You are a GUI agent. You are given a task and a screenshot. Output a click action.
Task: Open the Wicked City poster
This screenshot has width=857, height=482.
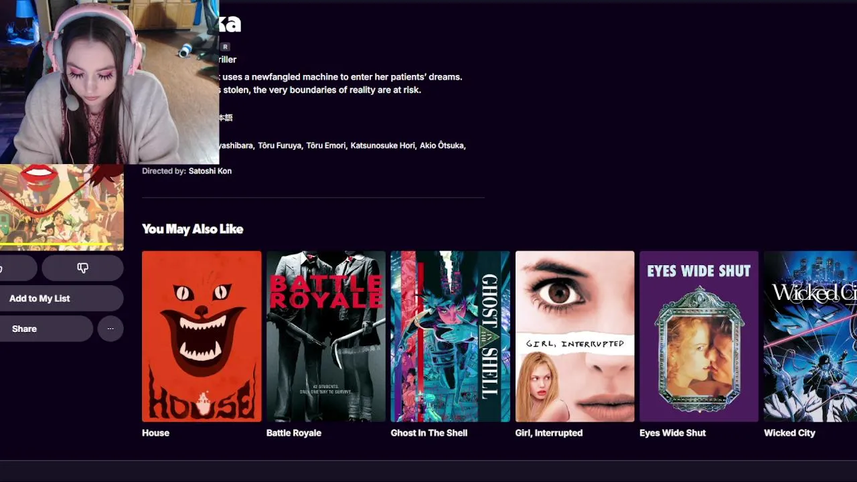click(810, 336)
